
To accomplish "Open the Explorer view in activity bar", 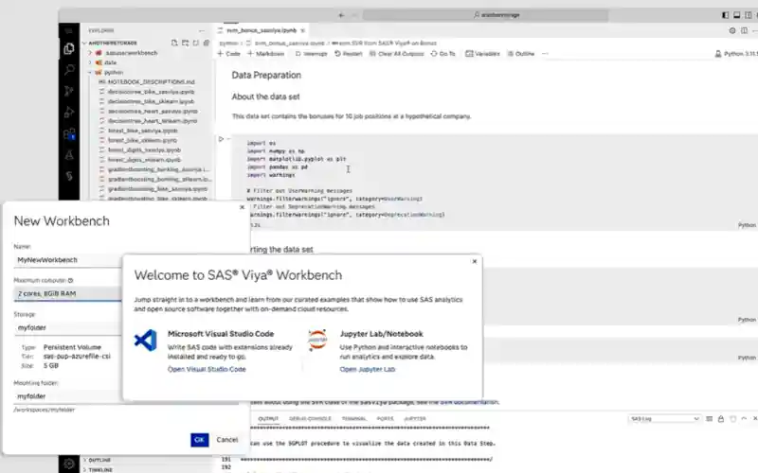I will (x=69, y=48).
